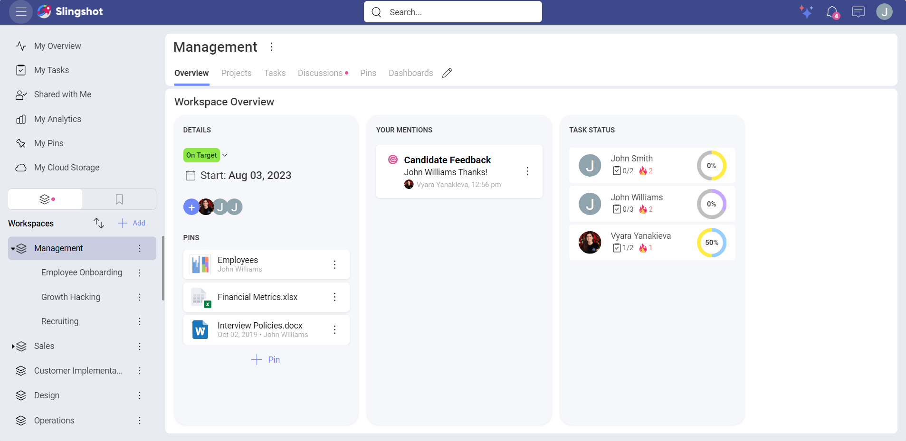Viewport: 906px width, 441px height.
Task: Open the AI sparkle assistant icon
Action: tap(806, 12)
